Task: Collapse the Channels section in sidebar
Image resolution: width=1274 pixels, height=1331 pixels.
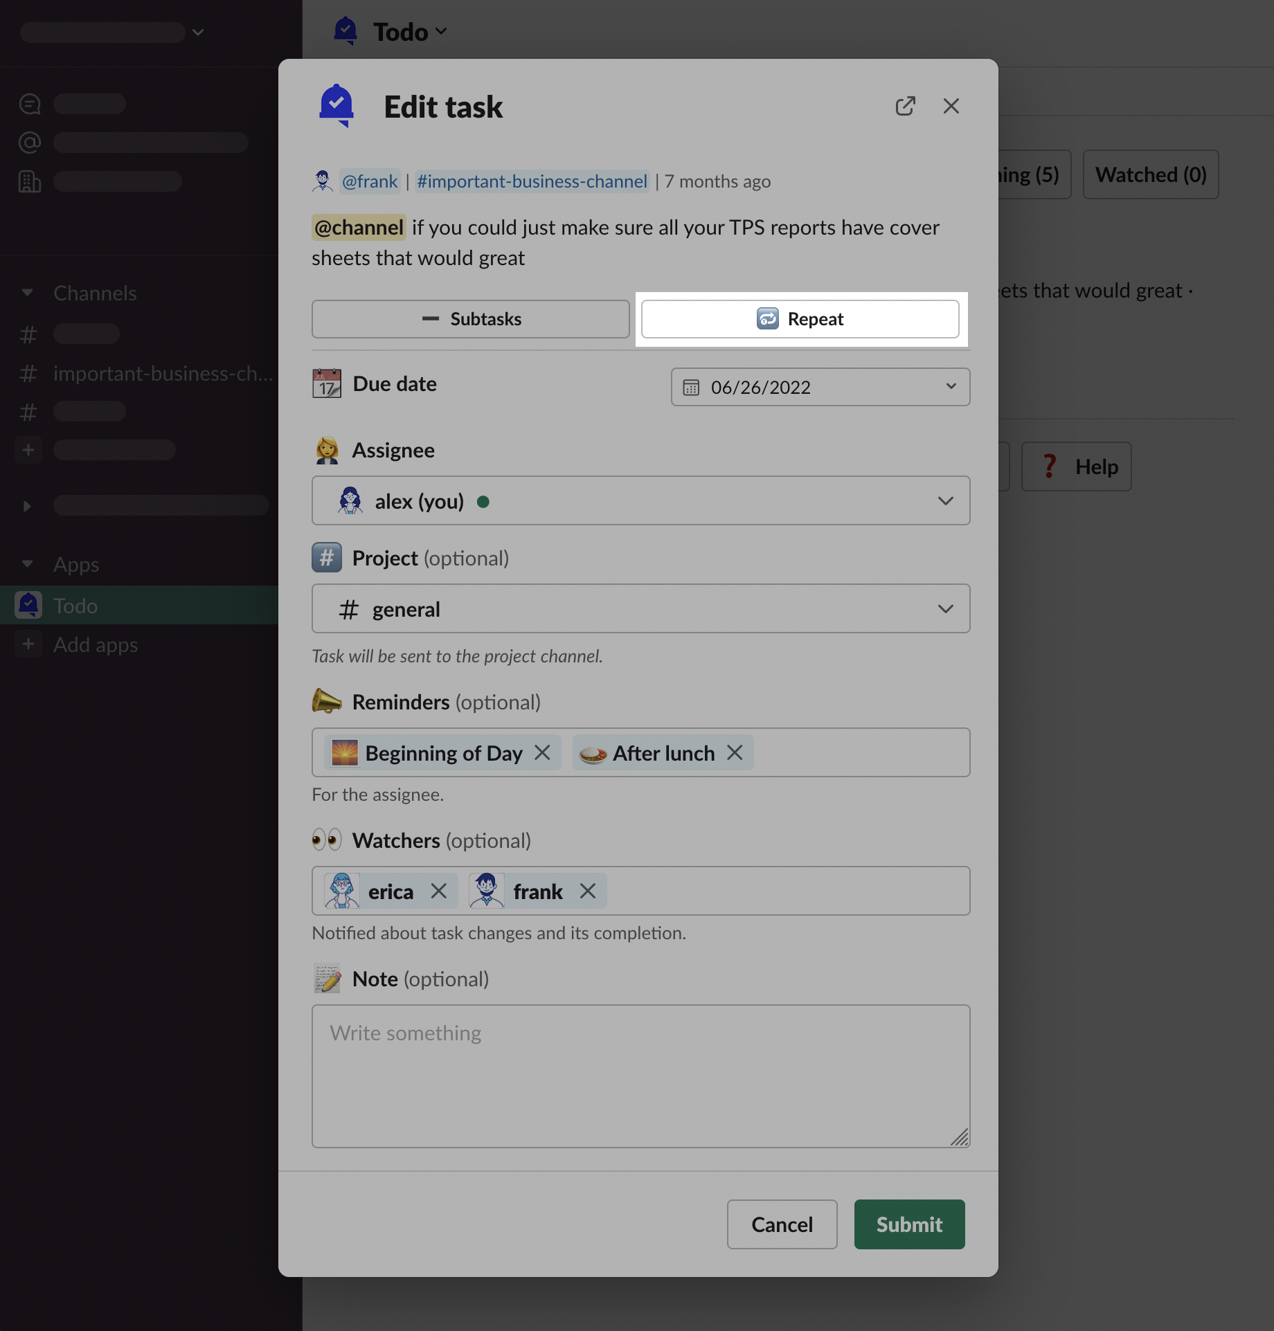Action: 28,293
